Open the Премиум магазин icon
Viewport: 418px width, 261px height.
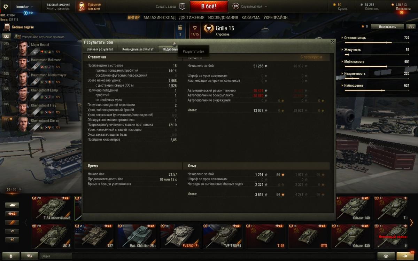(x=82, y=6)
